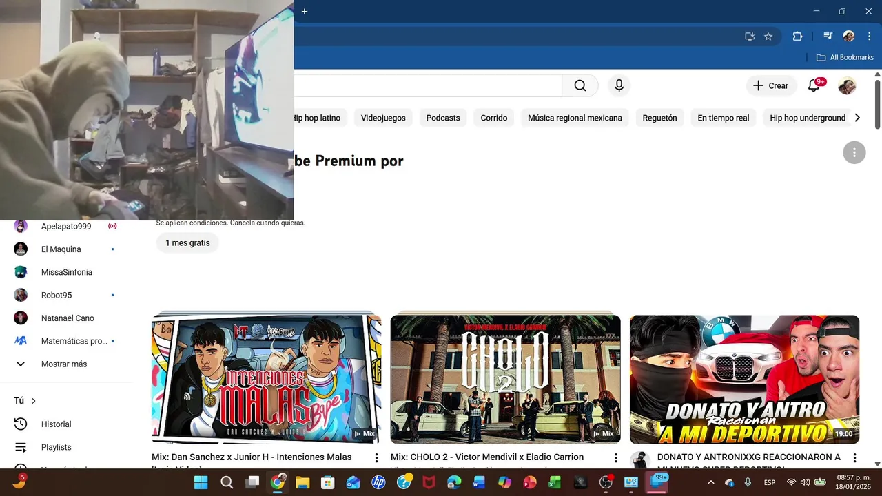Open the Natanael Cano channel subscription

pyautogui.click(x=66, y=318)
